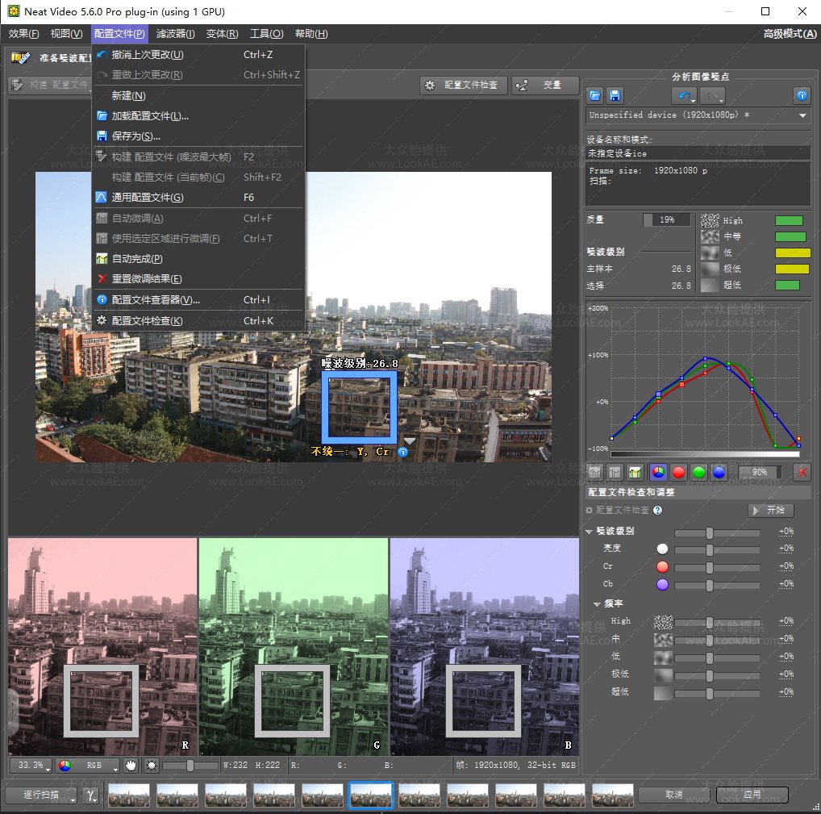The width and height of the screenshot is (821, 814).
Task: Select 通用配置文件 generic profile entry
Action: coord(198,198)
